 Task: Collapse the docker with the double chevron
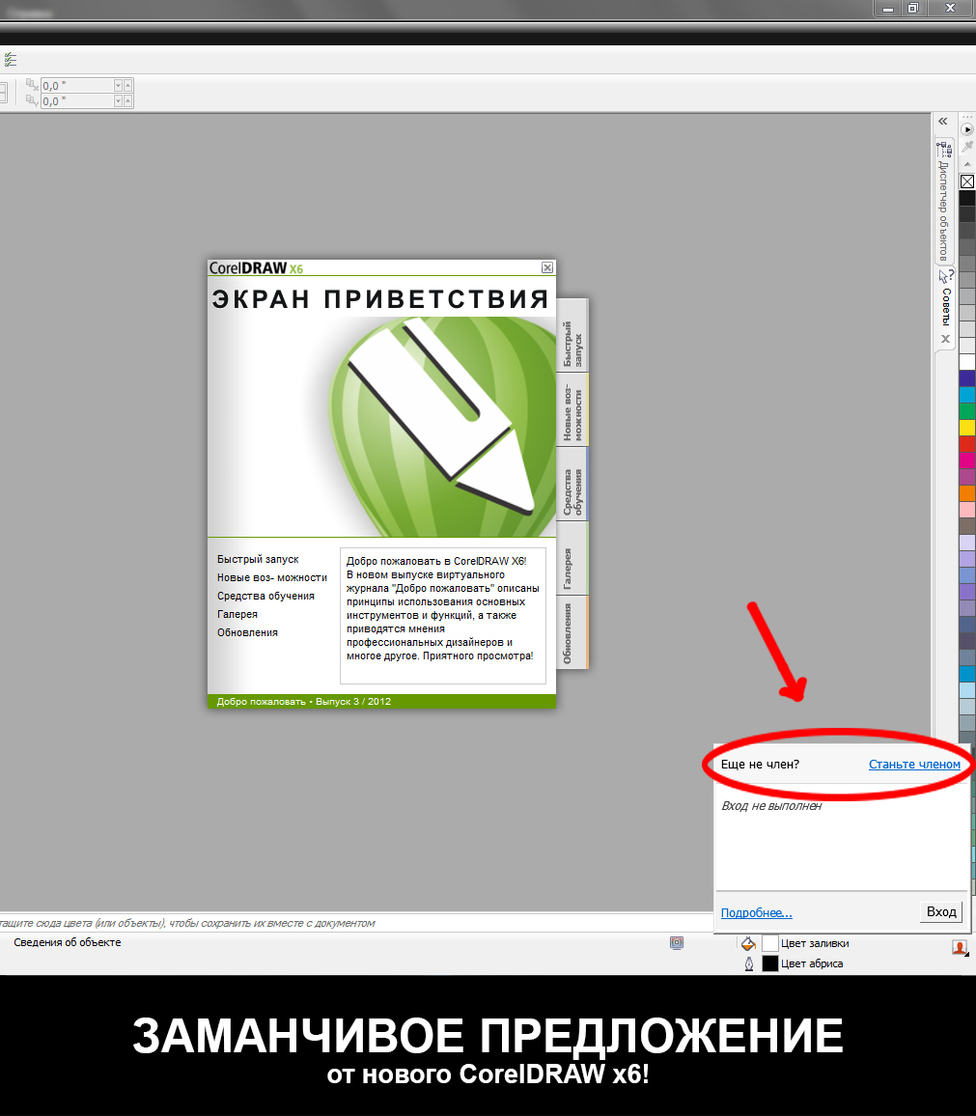[943, 122]
